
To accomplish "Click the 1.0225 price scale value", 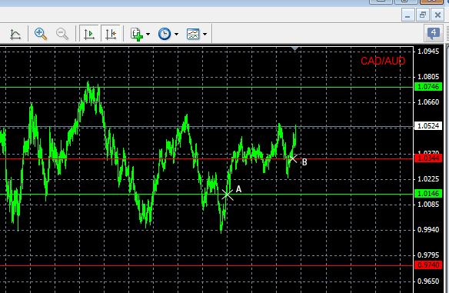I will [428, 179].
